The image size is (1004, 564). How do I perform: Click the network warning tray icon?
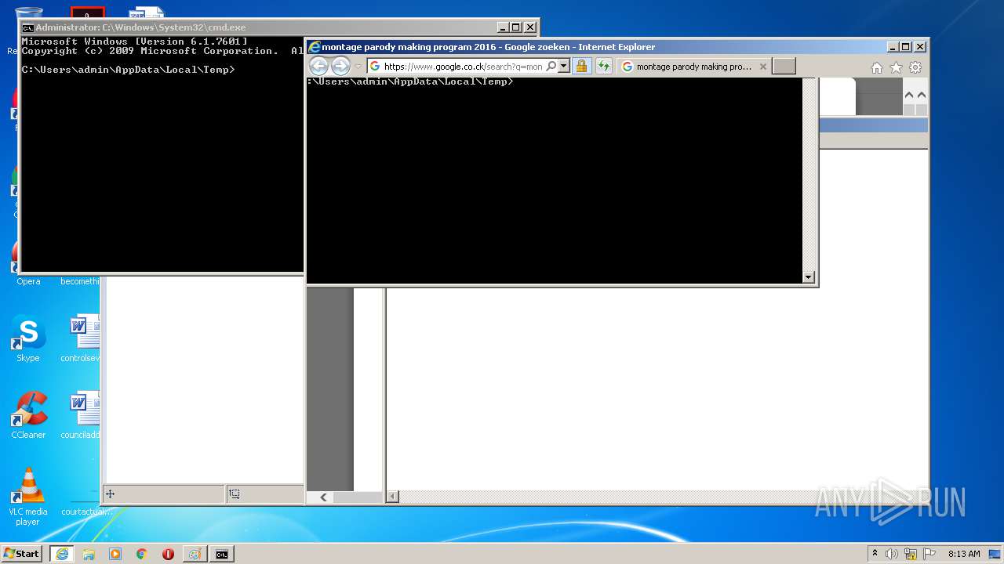[x=911, y=554]
